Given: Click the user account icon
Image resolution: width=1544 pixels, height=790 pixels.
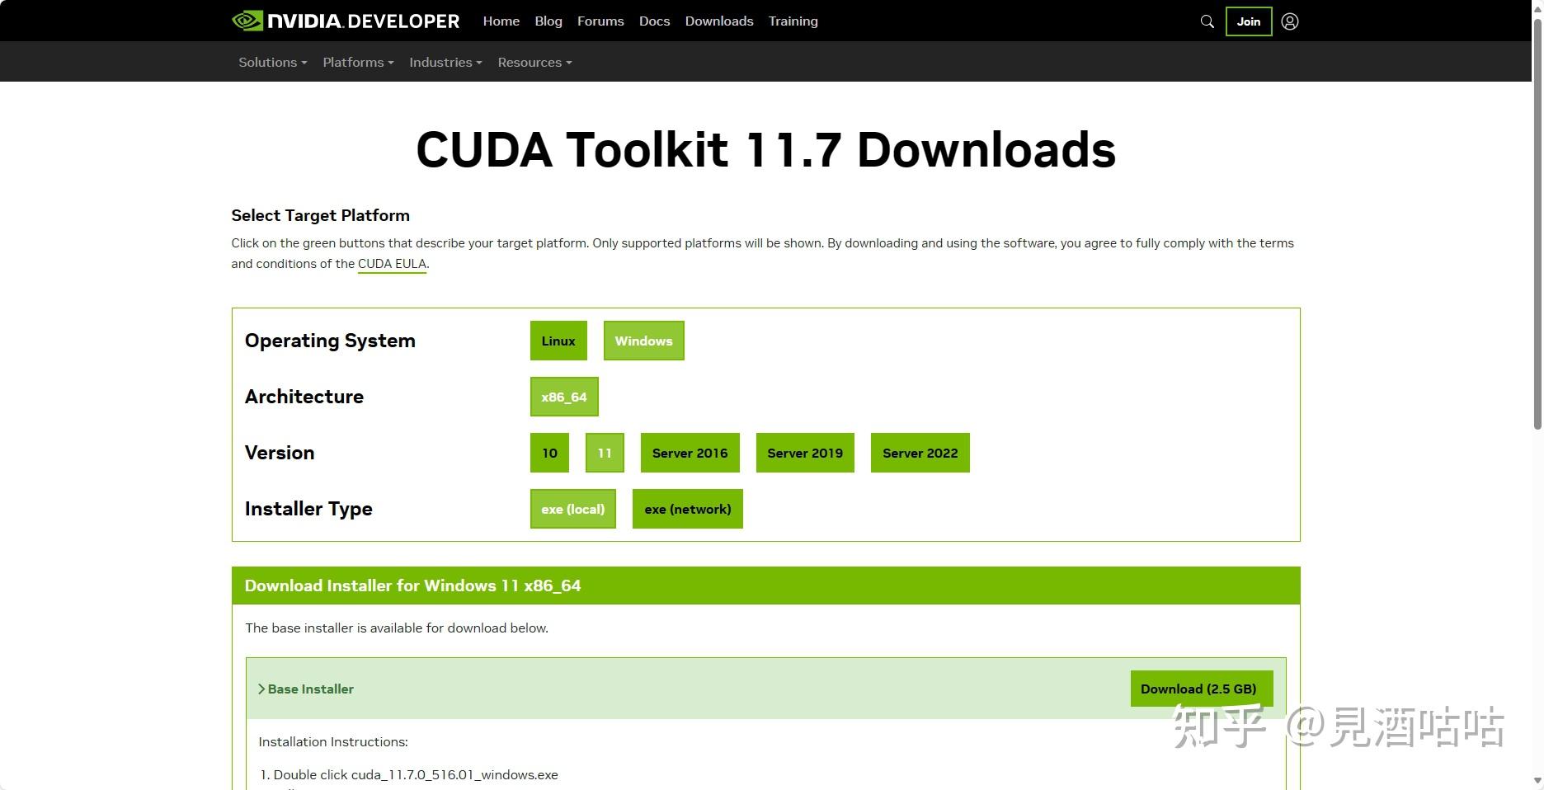Looking at the screenshot, I should coord(1289,21).
